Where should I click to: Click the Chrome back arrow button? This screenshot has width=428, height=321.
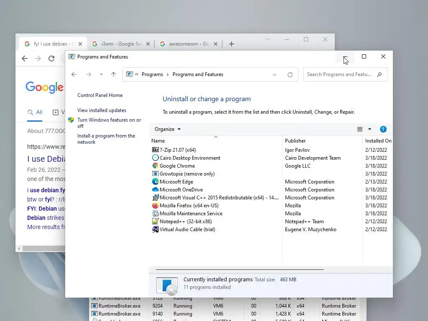click(x=25, y=58)
